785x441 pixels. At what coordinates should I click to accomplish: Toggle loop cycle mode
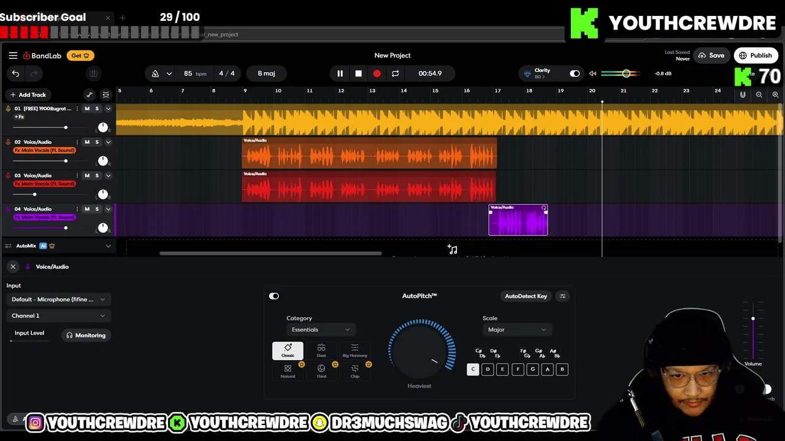coord(396,73)
